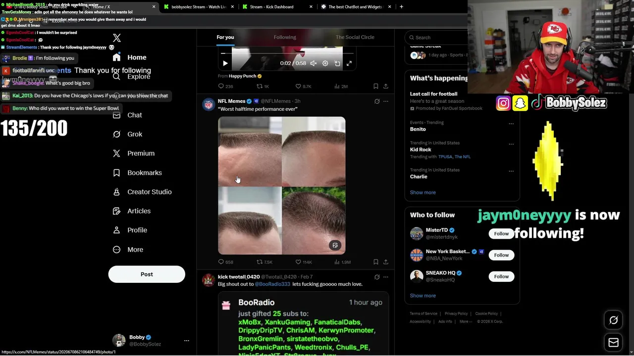Show more under Who to follow
This screenshot has height=356, width=634.
coord(423,296)
